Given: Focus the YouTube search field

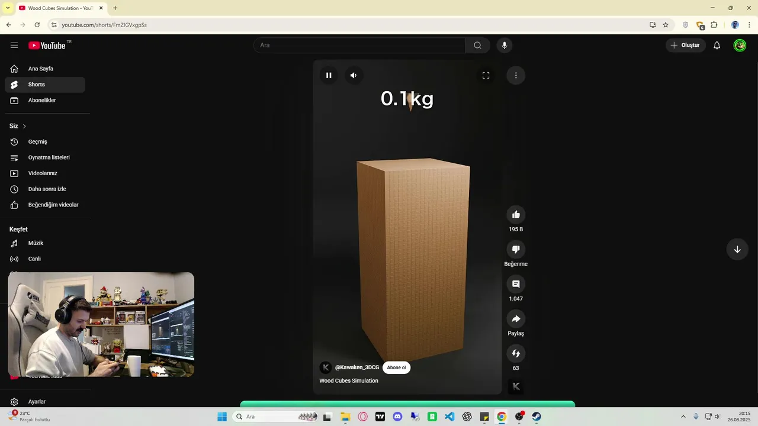Looking at the screenshot, I should pos(359,46).
